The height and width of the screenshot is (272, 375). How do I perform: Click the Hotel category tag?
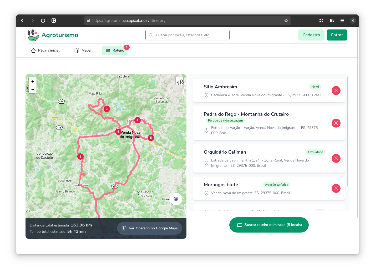pos(315,87)
